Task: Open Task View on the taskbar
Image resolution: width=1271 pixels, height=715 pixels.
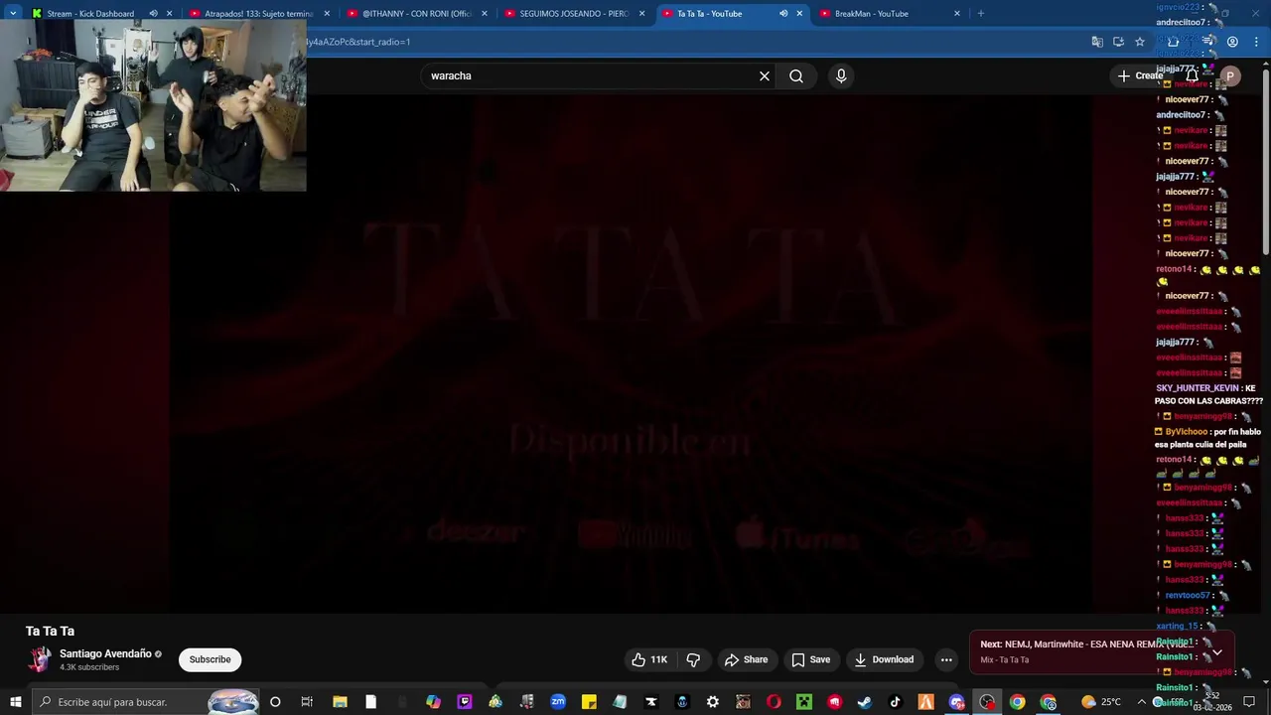Action: pyautogui.click(x=307, y=702)
